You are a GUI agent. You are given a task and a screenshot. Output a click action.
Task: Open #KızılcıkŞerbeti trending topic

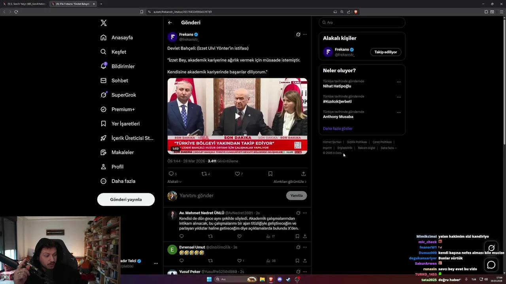(337, 101)
